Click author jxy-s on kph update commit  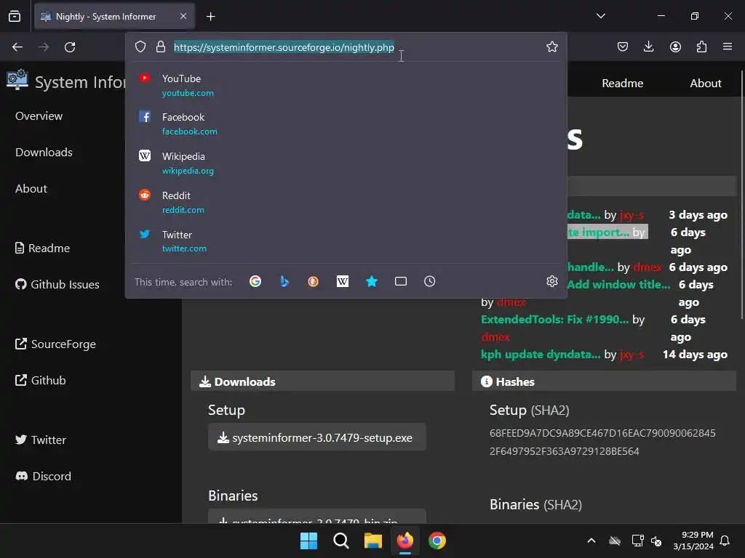click(632, 355)
